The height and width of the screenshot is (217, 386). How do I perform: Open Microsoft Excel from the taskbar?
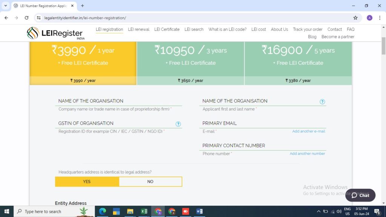pos(144,211)
